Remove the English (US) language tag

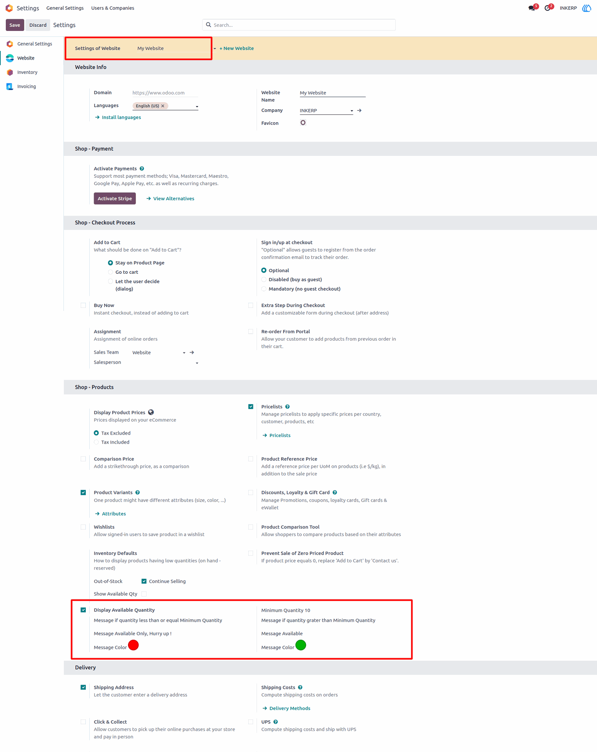(163, 106)
